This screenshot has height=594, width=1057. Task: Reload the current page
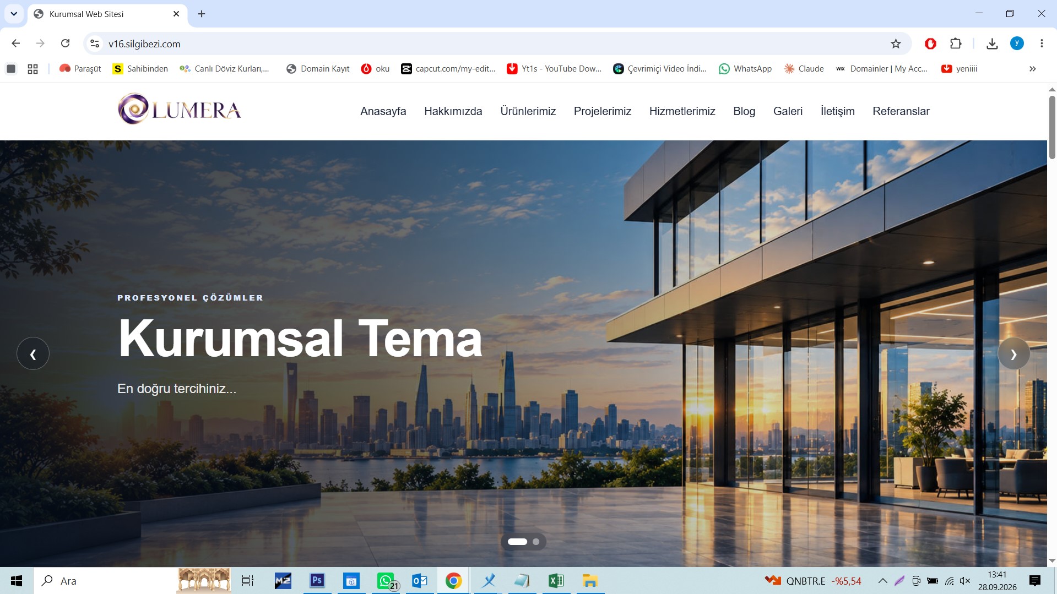tap(65, 43)
